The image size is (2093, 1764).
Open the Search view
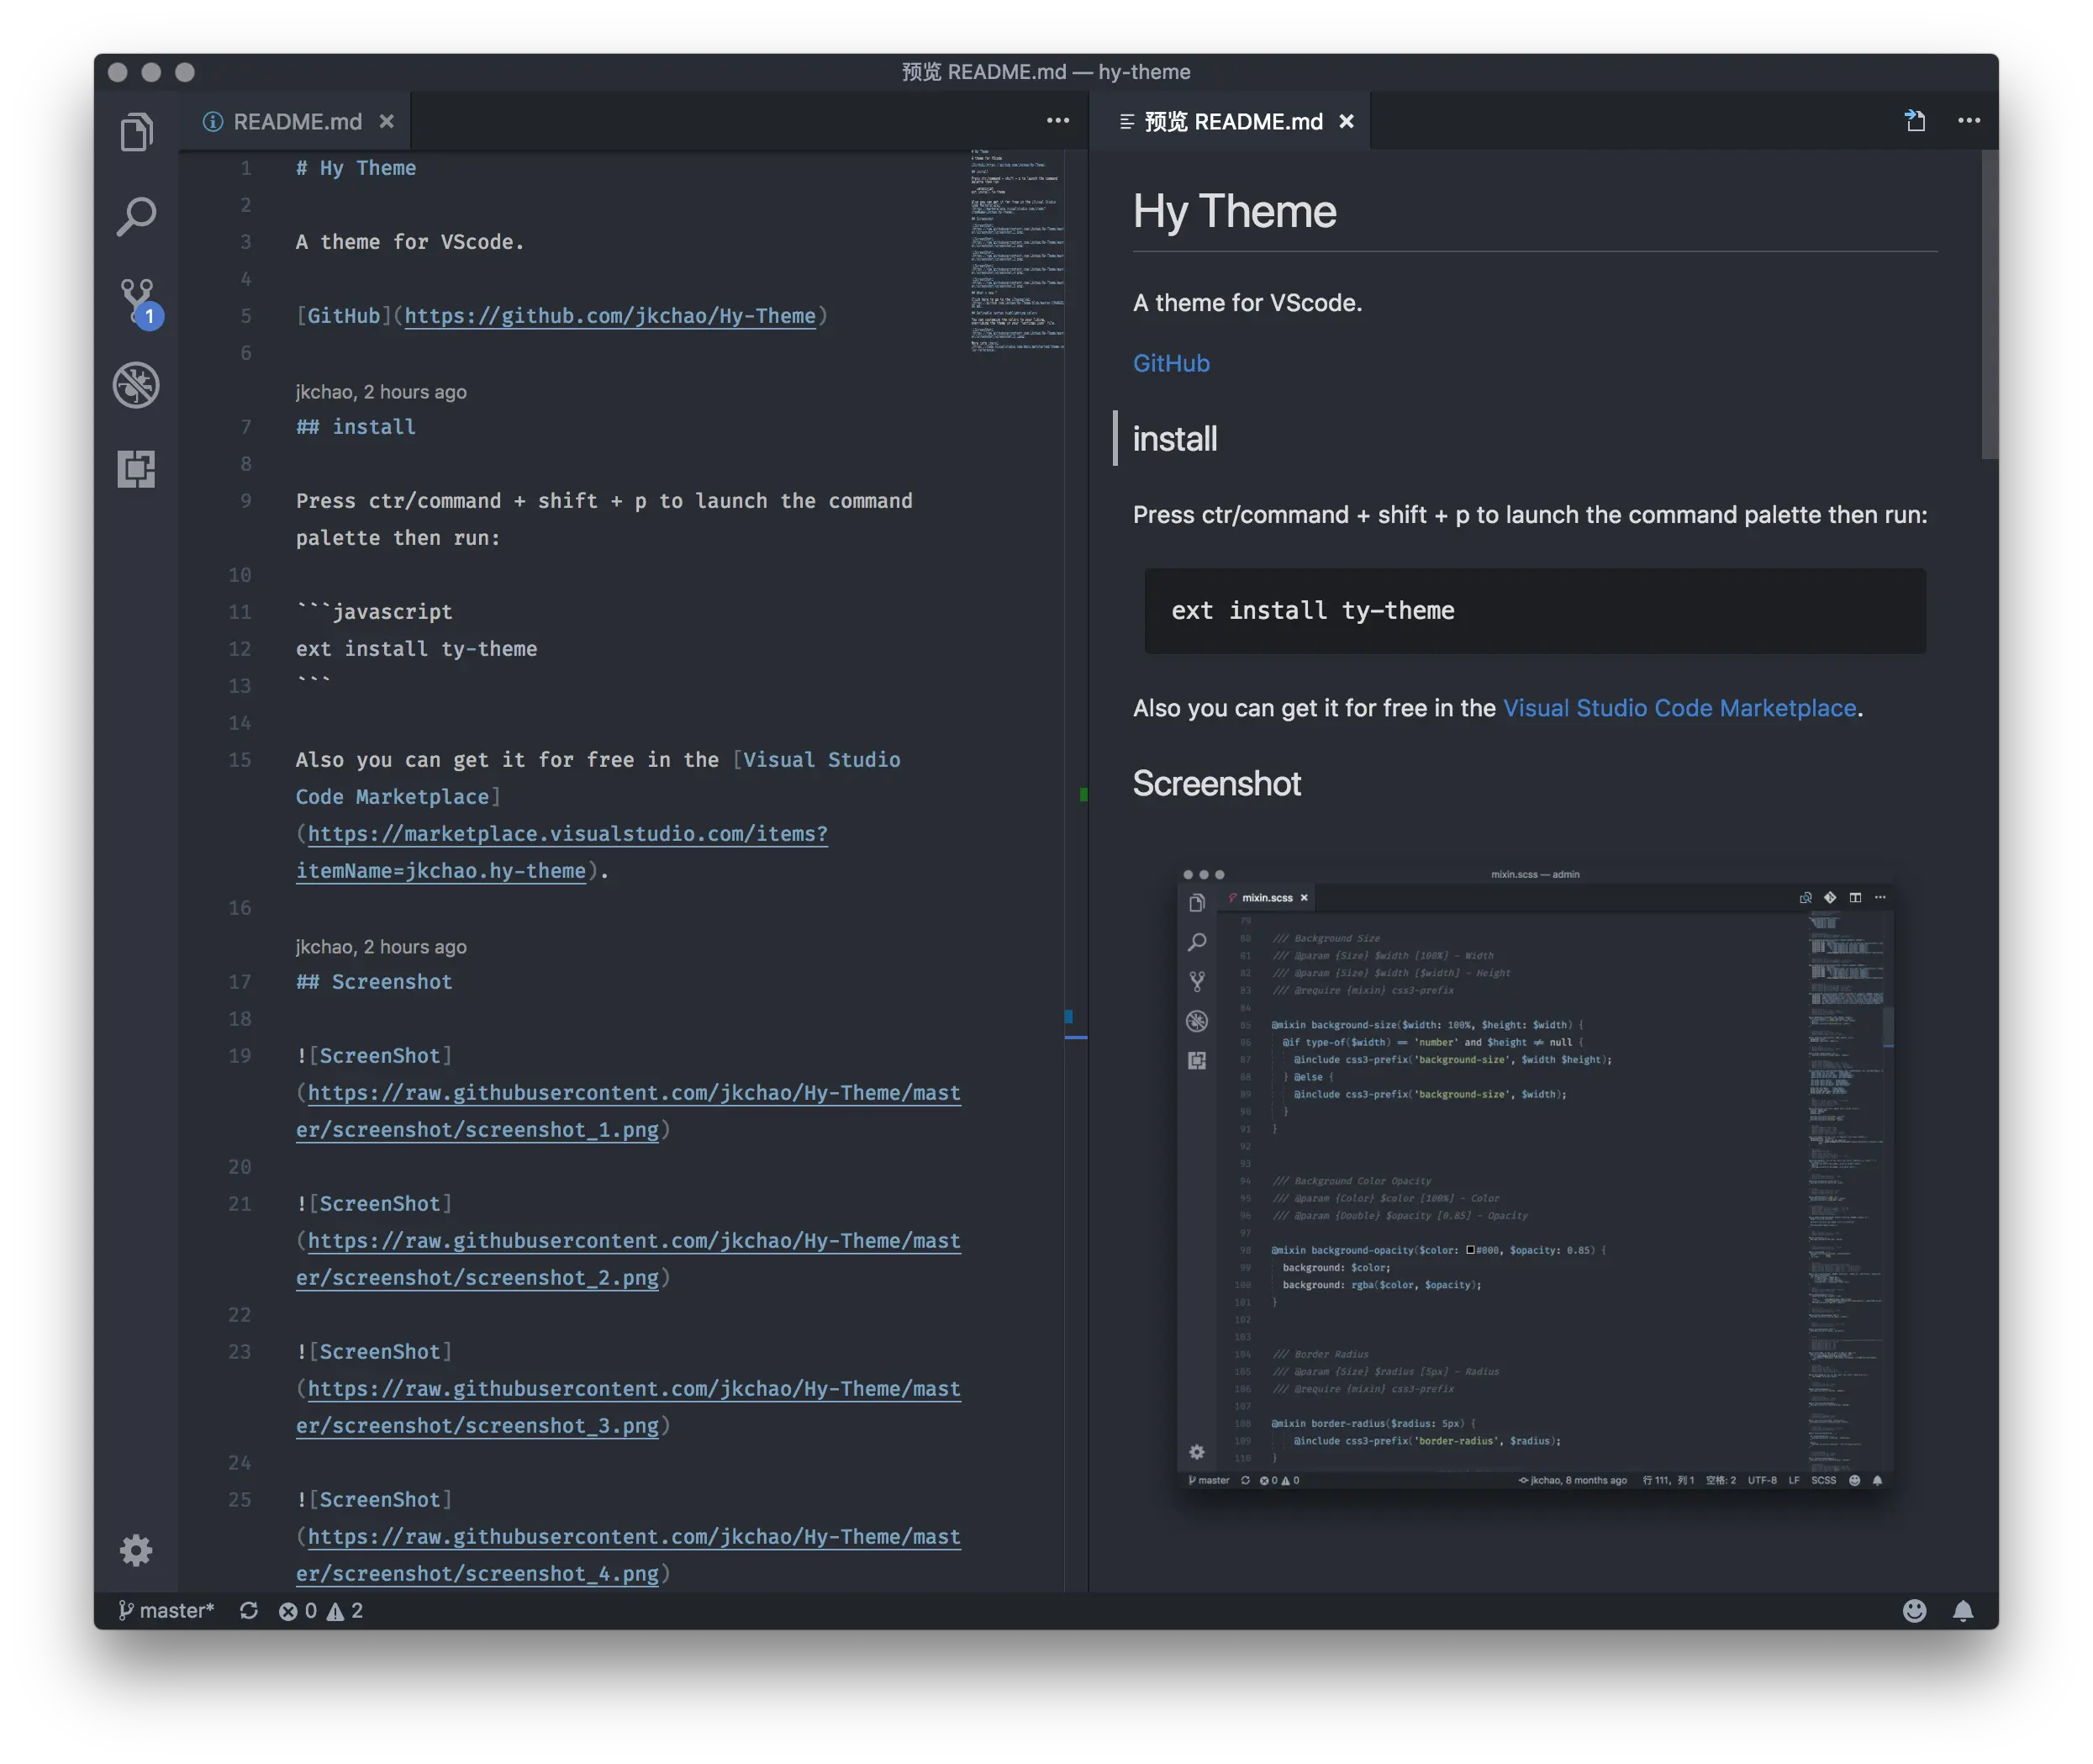point(137,215)
